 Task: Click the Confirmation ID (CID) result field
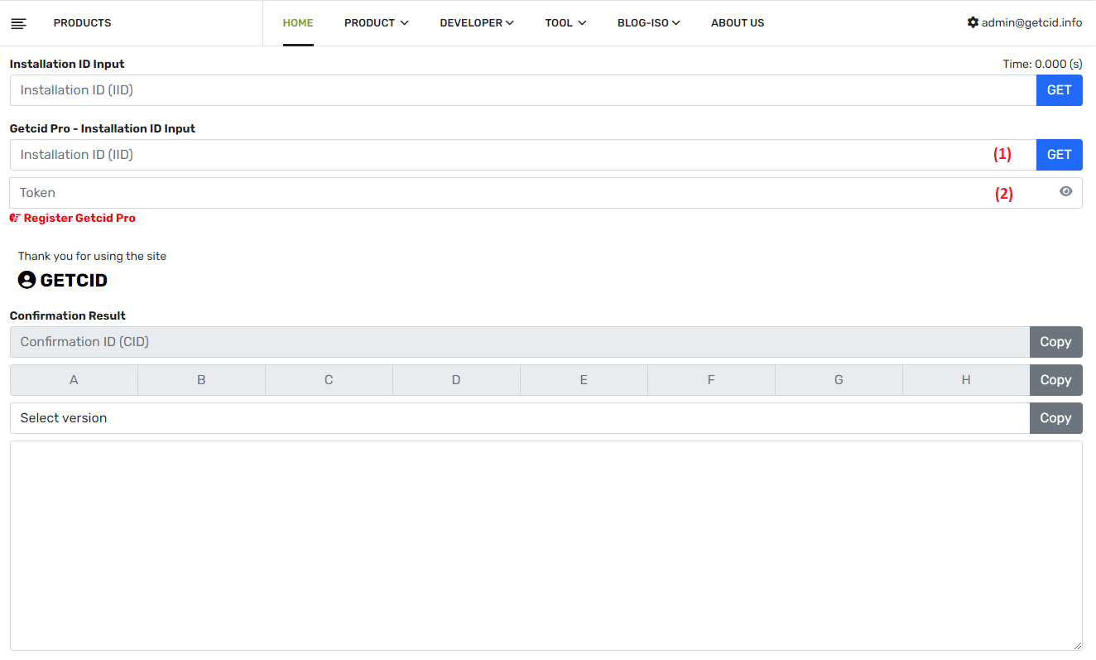(520, 342)
